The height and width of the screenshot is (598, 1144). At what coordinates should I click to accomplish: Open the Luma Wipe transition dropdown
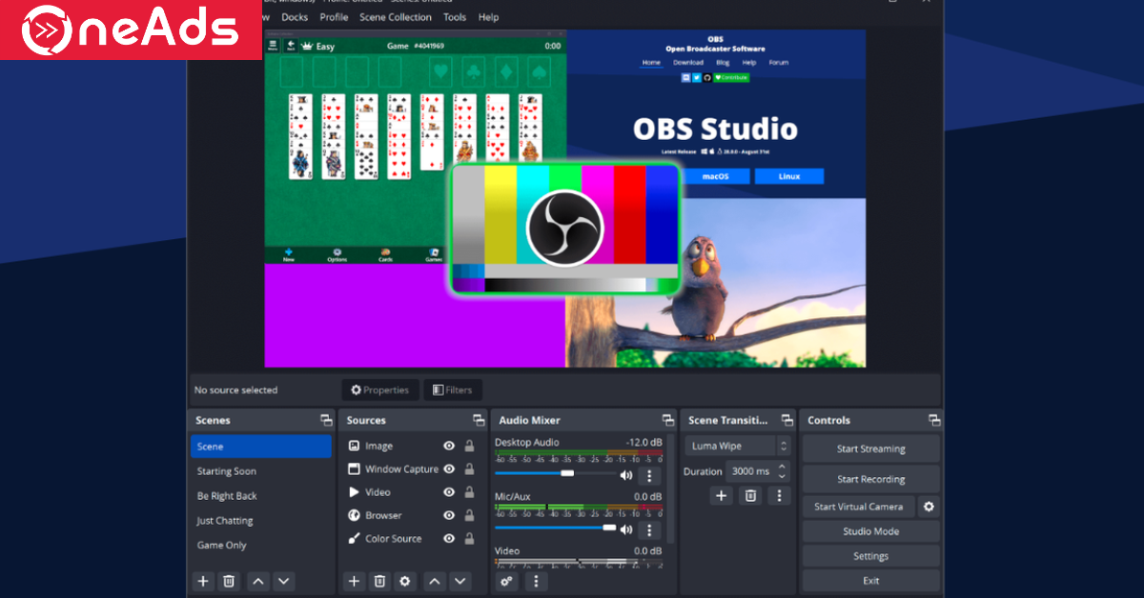pos(738,446)
